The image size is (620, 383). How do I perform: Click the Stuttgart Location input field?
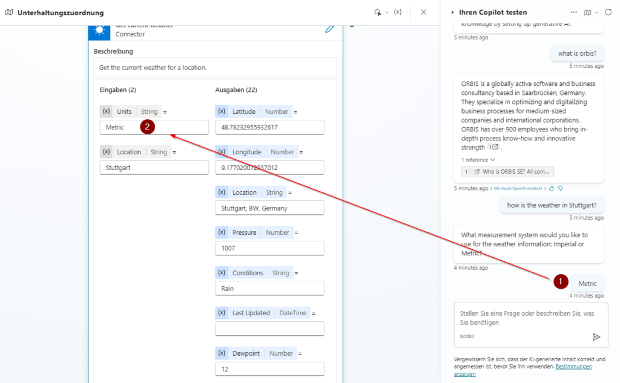click(x=154, y=167)
